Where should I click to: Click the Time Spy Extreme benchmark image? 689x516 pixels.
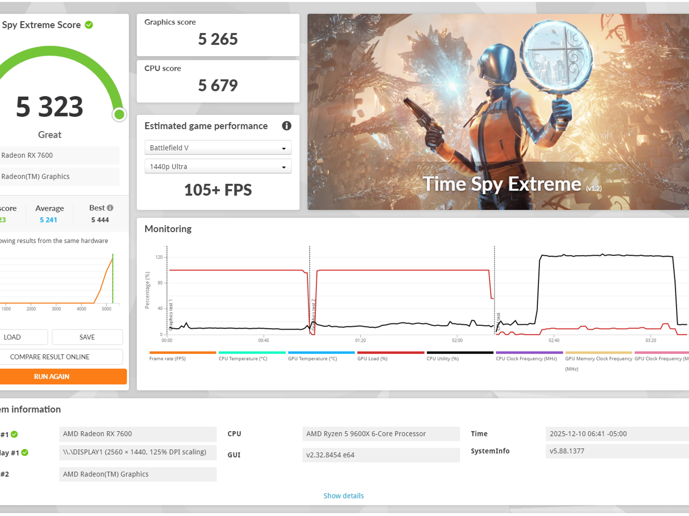(x=498, y=112)
